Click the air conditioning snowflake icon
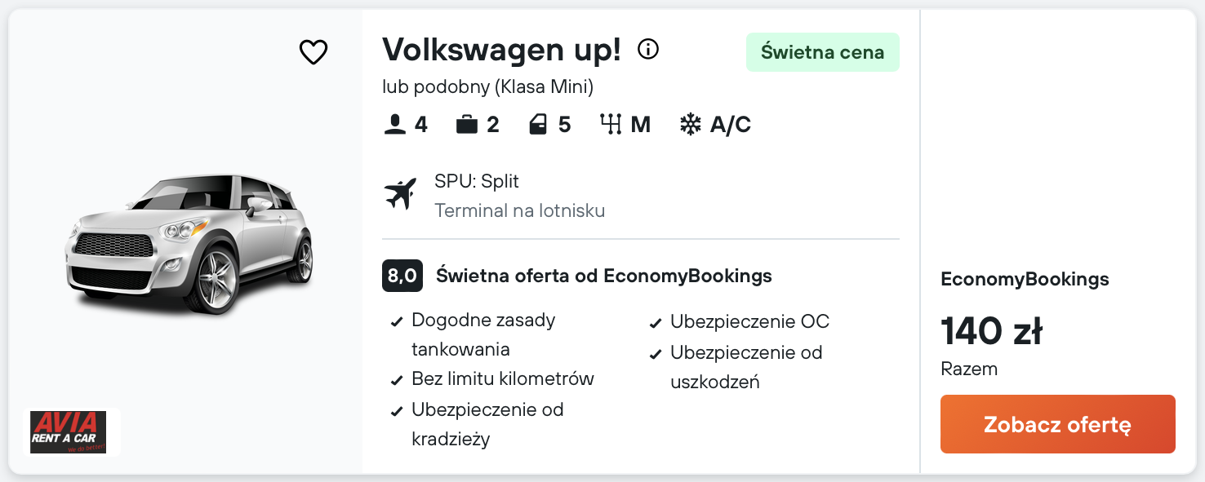This screenshot has height=482, width=1205. coord(691,124)
